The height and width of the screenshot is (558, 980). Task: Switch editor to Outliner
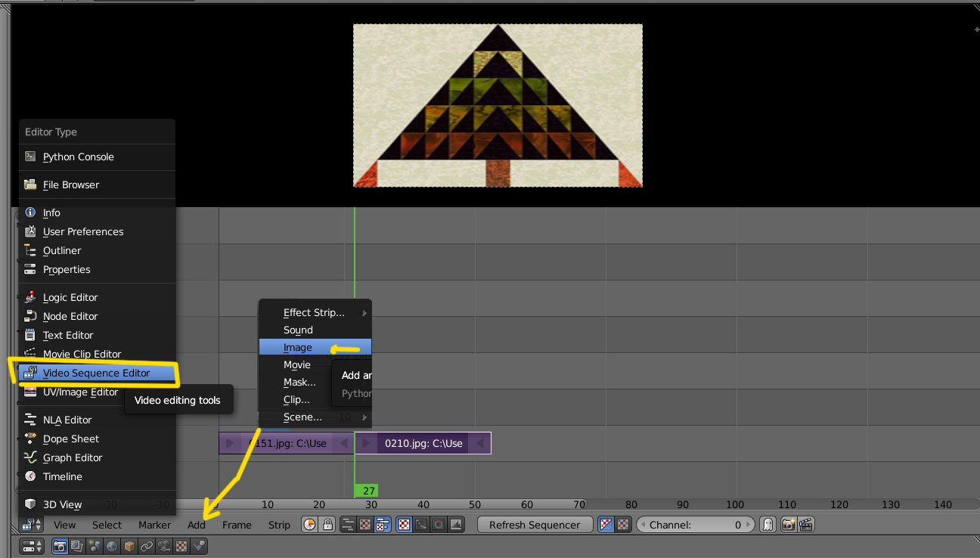pyautogui.click(x=97, y=250)
